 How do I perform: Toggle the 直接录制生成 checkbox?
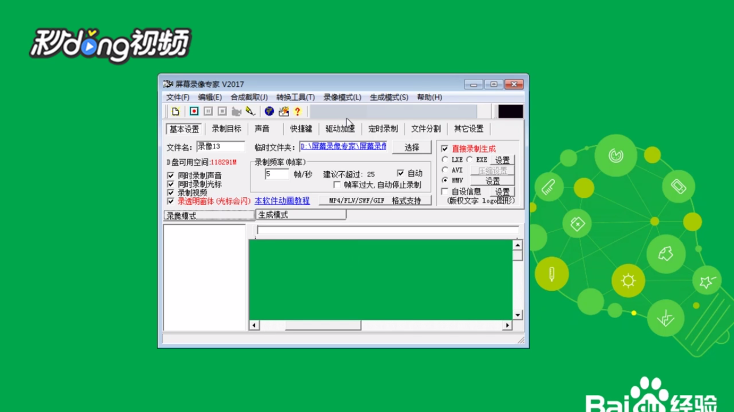tap(444, 149)
